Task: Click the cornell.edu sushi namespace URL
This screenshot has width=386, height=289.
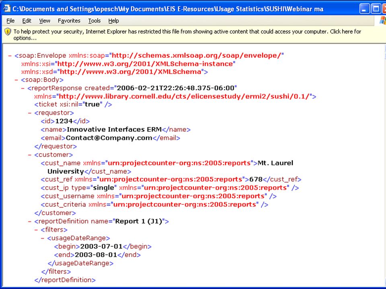Action: 184,96
